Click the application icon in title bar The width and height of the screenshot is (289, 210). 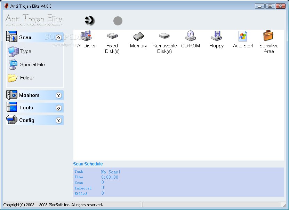point(7,6)
